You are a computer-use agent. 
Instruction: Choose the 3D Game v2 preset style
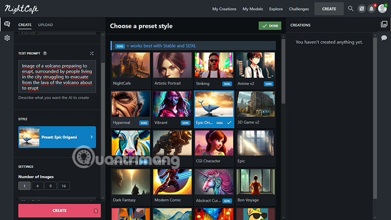[x=256, y=109]
